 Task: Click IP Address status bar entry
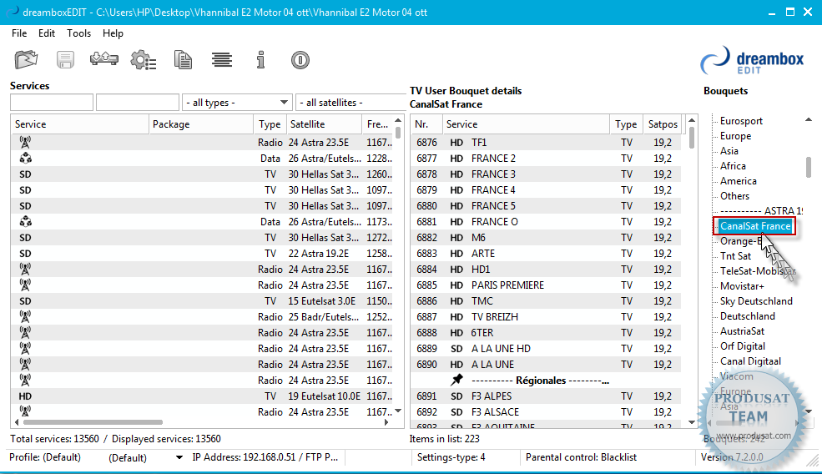click(x=265, y=457)
